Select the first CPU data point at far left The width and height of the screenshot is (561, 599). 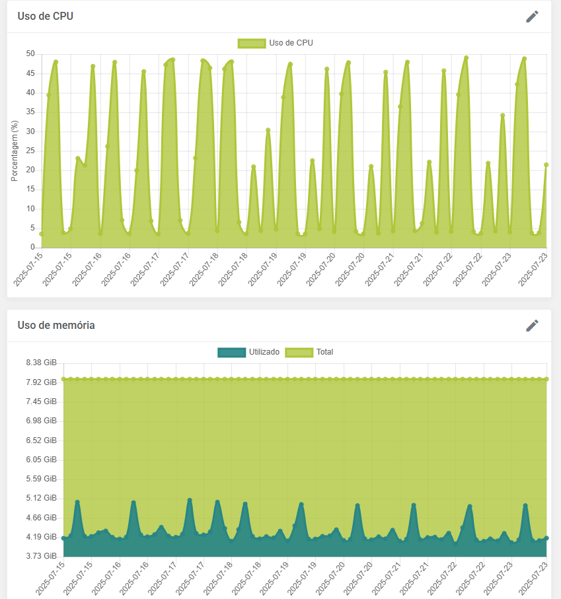41,234
